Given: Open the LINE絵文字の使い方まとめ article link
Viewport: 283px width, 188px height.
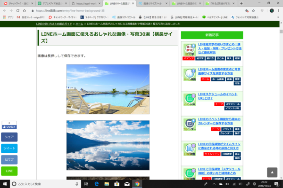Looking at the screenshot, I should pos(220,48).
